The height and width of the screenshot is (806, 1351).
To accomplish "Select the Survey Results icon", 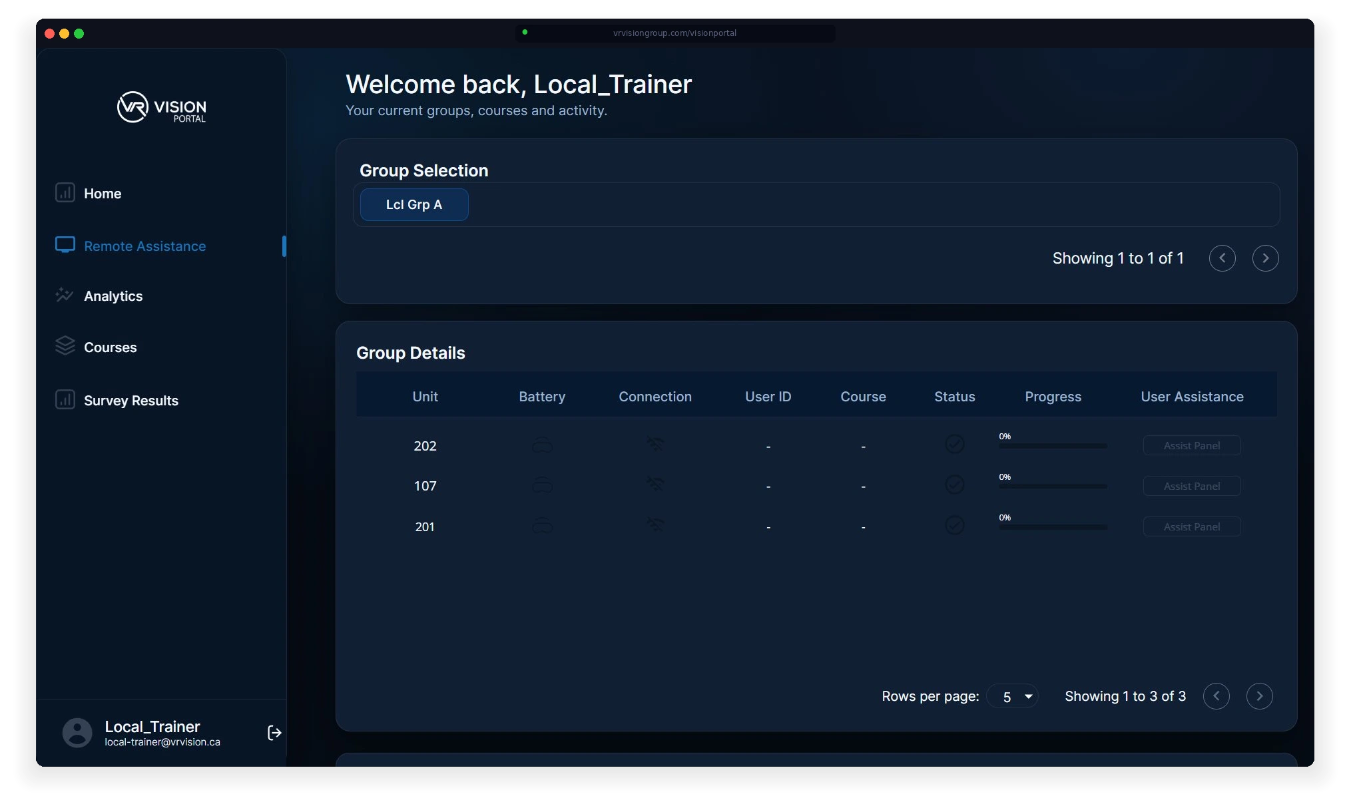I will point(65,400).
